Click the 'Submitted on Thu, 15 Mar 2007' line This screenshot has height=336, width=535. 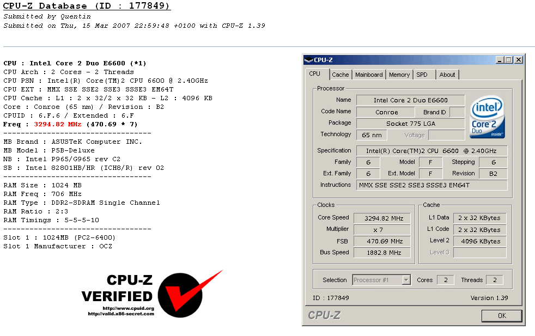coord(134,26)
